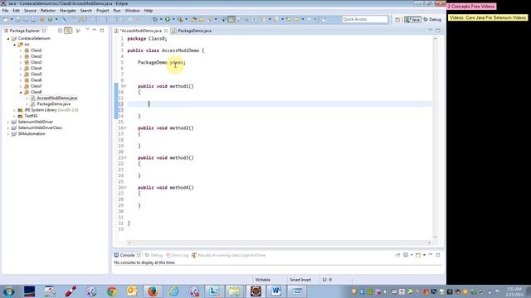The height and width of the screenshot is (298, 531).
Task: Click the Run External Tools icon
Action: click(180, 20)
